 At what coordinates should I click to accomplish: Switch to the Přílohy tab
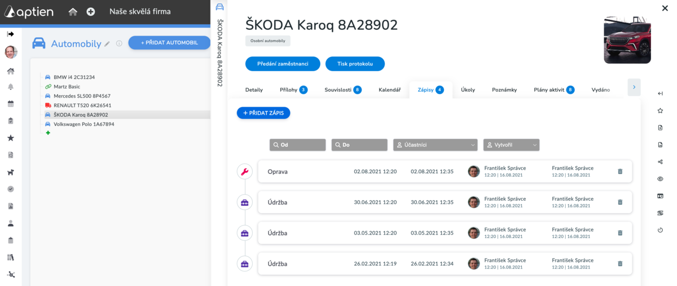tap(293, 90)
